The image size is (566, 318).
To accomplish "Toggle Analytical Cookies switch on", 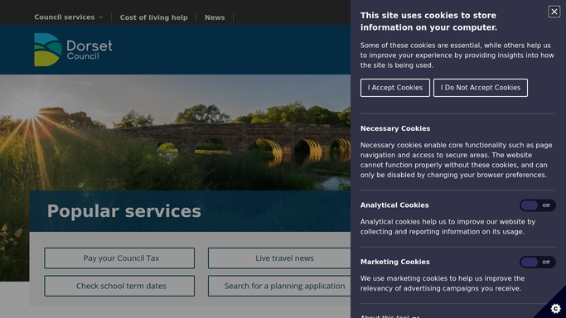I will (x=538, y=205).
